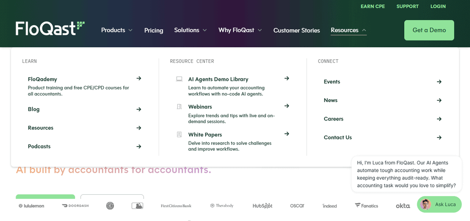Viewport: 470px width, 221px height.
Task: Click the arrow next to News
Action: point(439,100)
